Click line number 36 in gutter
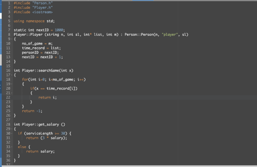 point(8,160)
